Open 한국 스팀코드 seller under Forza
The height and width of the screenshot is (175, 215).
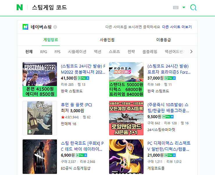pyautogui.click(x=158, y=91)
